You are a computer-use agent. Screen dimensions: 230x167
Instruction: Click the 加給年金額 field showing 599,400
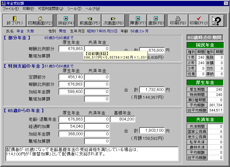71,92
